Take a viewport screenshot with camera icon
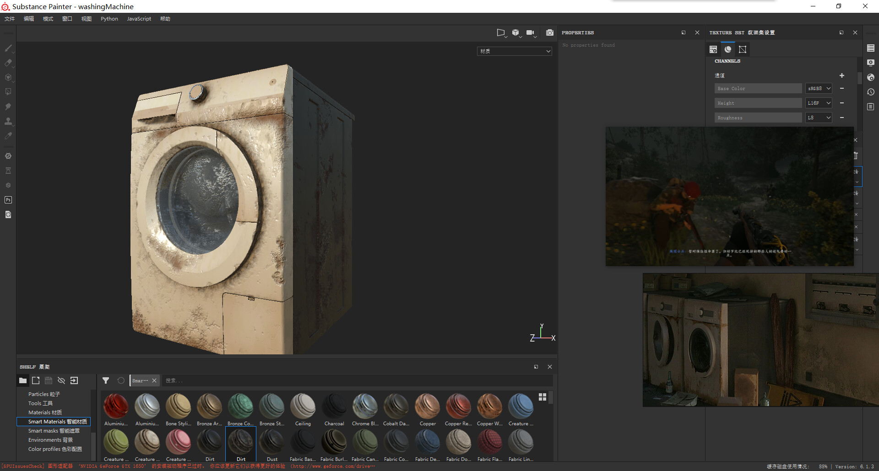Image resolution: width=879 pixels, height=471 pixels. (550, 32)
